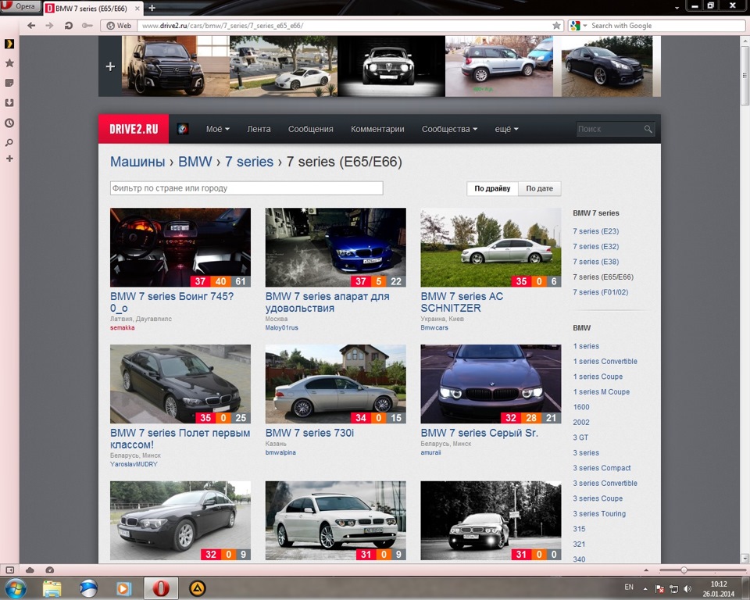
Task: Open History via sidebar clock icon
Action: 9,123
